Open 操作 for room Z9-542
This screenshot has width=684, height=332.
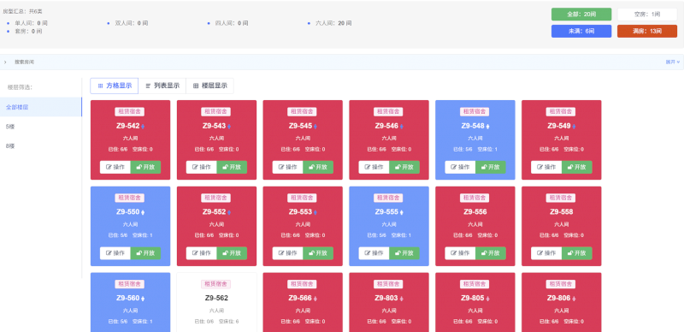(x=115, y=167)
